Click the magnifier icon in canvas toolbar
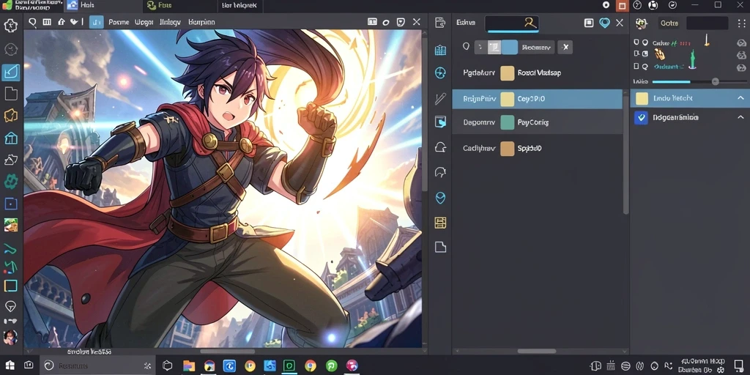 32,22
